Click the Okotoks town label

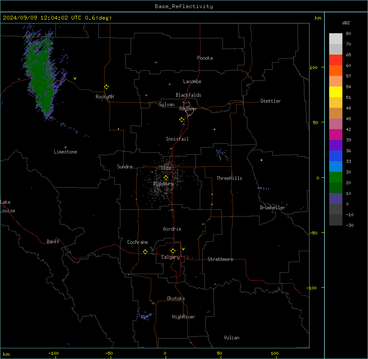coord(176,298)
